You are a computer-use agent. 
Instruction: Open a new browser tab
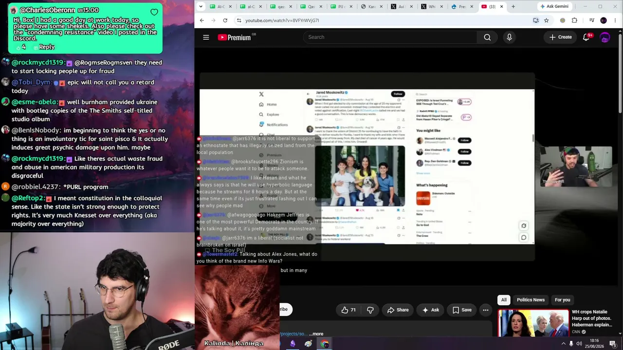513,6
